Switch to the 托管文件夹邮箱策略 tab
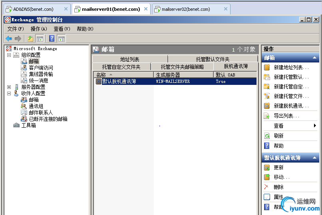 182,66
